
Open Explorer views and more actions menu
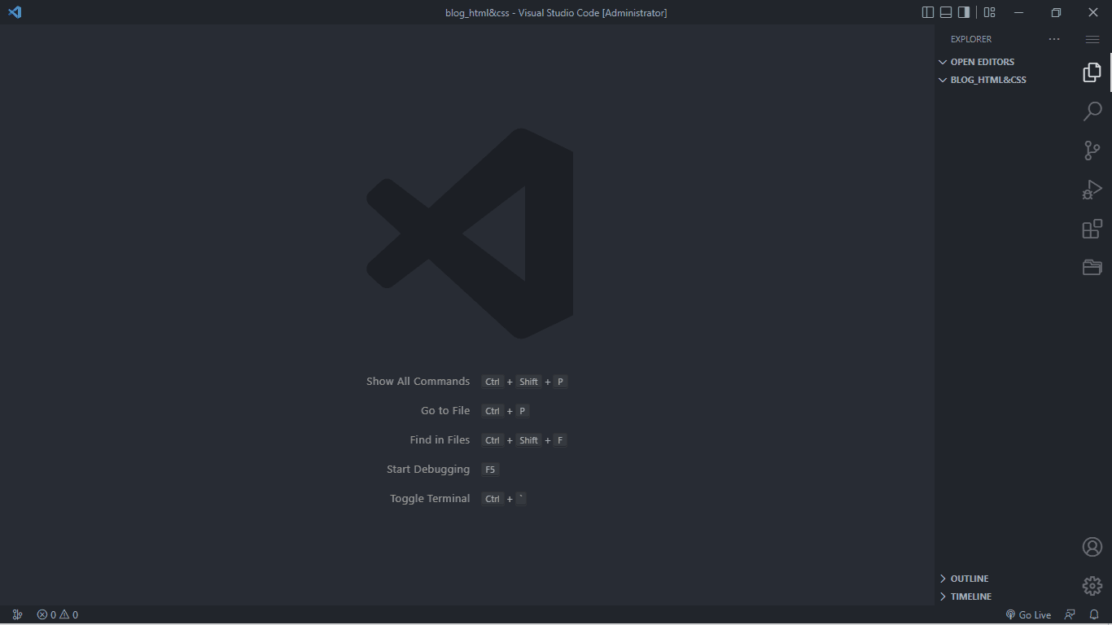pyautogui.click(x=1054, y=39)
